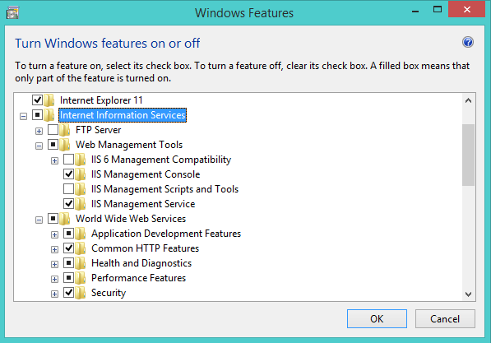
Task: Select the Security label
Action: [x=109, y=293]
